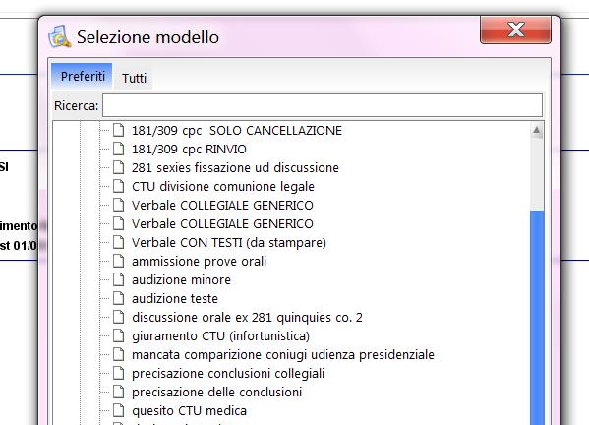This screenshot has width=589, height=425.
Task: Click the document icon beside 181/309 cpc RINVIO
Action: point(118,149)
